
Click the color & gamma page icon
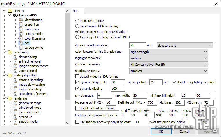[21, 38]
